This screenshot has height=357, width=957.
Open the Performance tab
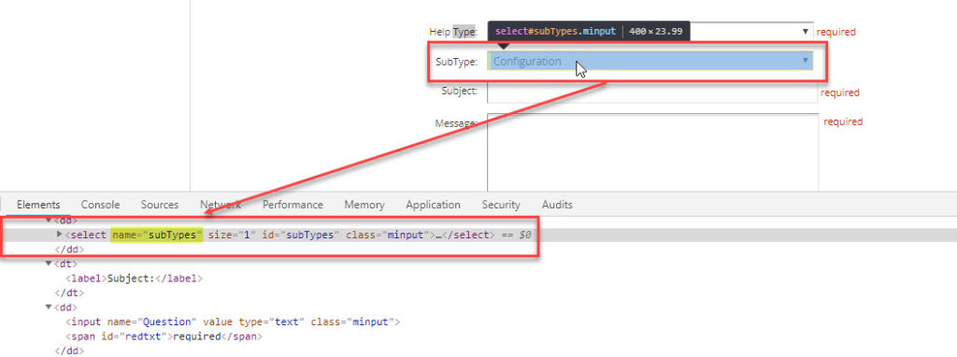click(x=293, y=205)
